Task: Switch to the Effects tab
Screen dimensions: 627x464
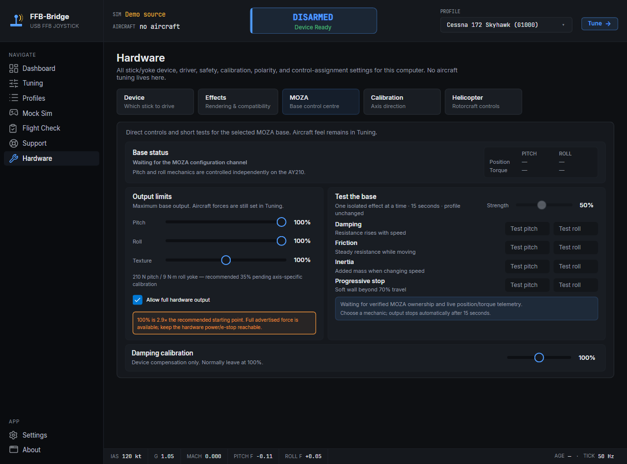Action: coord(238,102)
